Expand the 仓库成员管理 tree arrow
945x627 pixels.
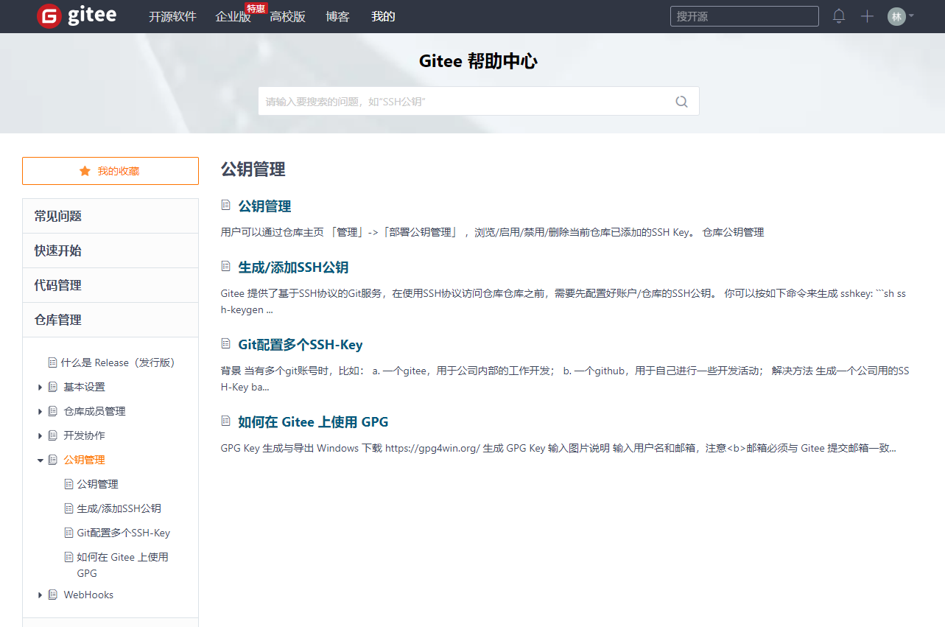tap(40, 411)
